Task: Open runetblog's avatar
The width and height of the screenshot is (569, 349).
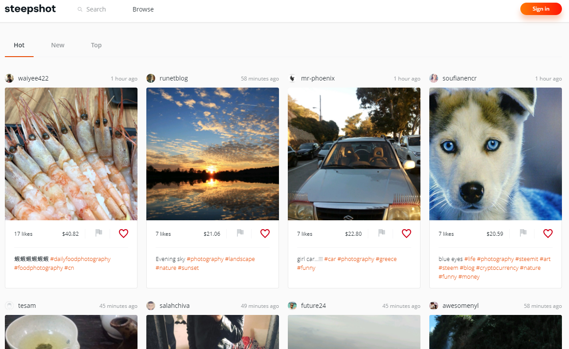Action: coord(151,78)
